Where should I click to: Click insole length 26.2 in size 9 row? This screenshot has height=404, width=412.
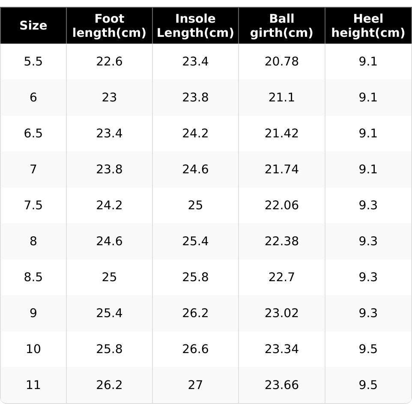tap(195, 313)
